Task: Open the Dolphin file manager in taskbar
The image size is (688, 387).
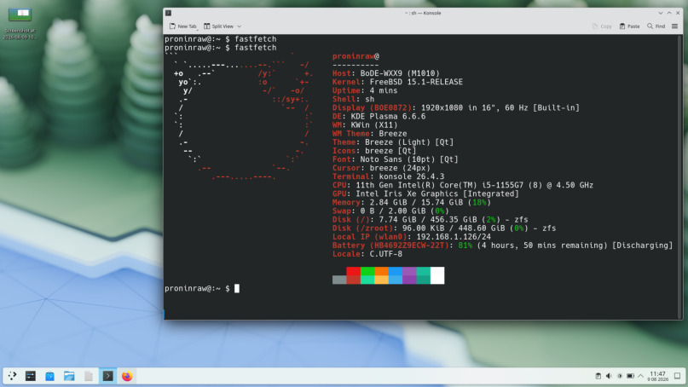Action: click(69, 376)
